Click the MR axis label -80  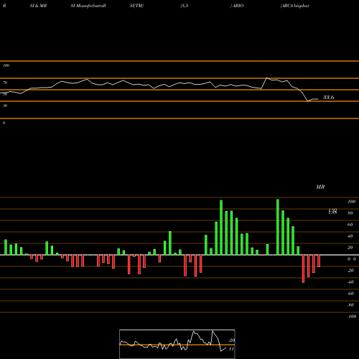click(x=350, y=305)
